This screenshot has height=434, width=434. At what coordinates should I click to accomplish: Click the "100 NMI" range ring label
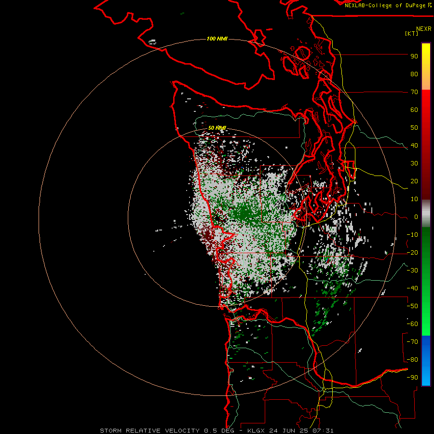(x=217, y=39)
